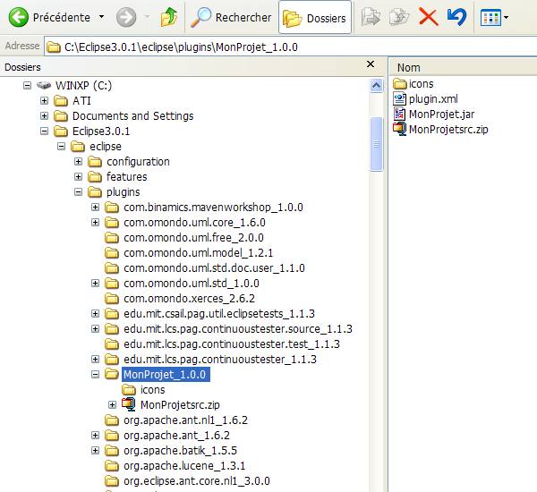
Task: Collapse the WINXP (C:) drive node
Action: point(27,85)
